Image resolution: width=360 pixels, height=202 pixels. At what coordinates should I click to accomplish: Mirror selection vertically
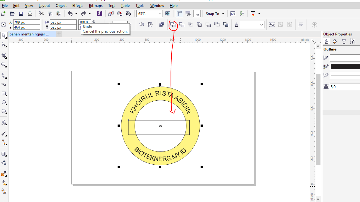[x=150, y=25]
